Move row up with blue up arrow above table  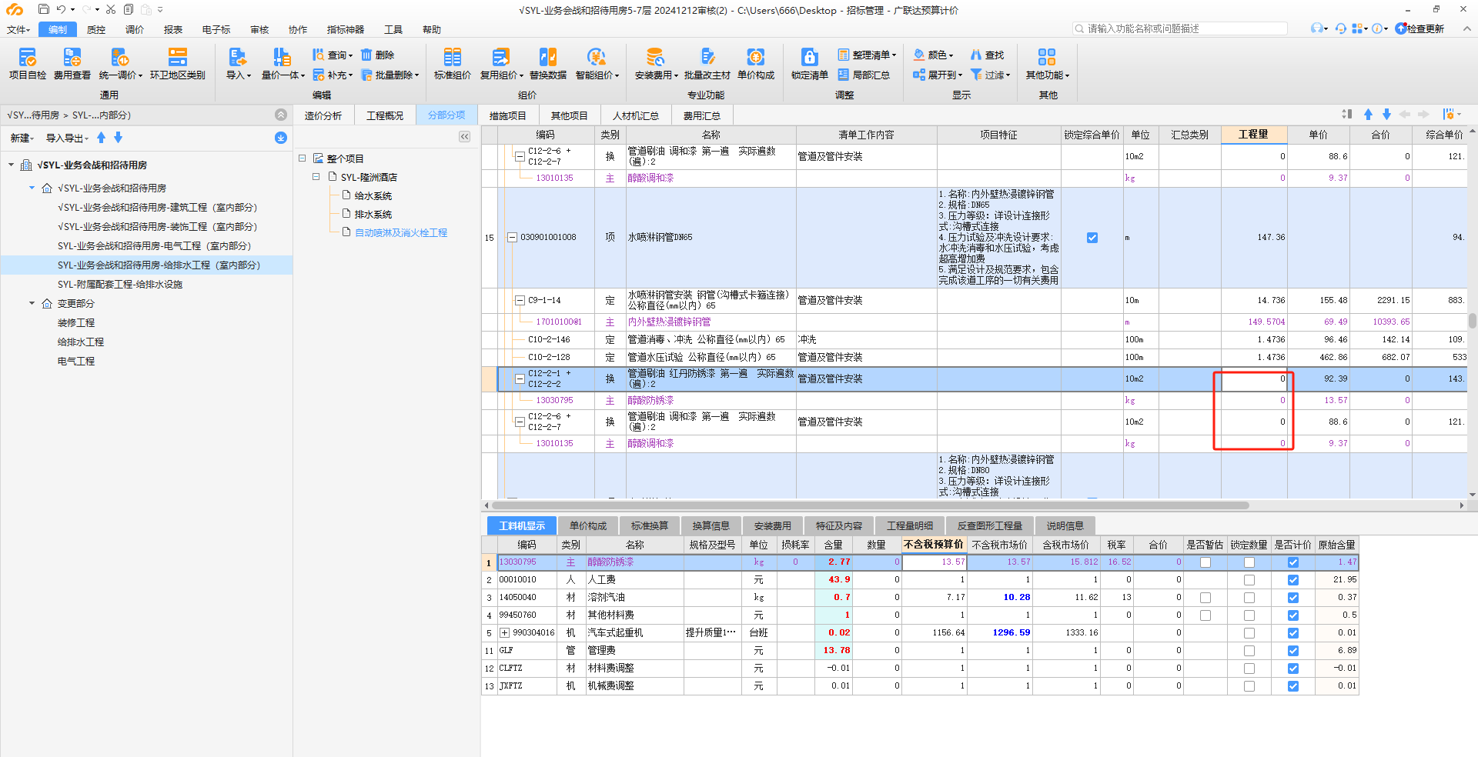tap(1368, 114)
